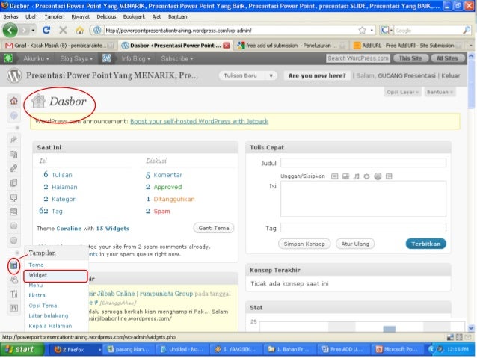Image resolution: width=477 pixels, height=358 pixels.
Task: Open the Bookmark menu
Action: [134, 16]
